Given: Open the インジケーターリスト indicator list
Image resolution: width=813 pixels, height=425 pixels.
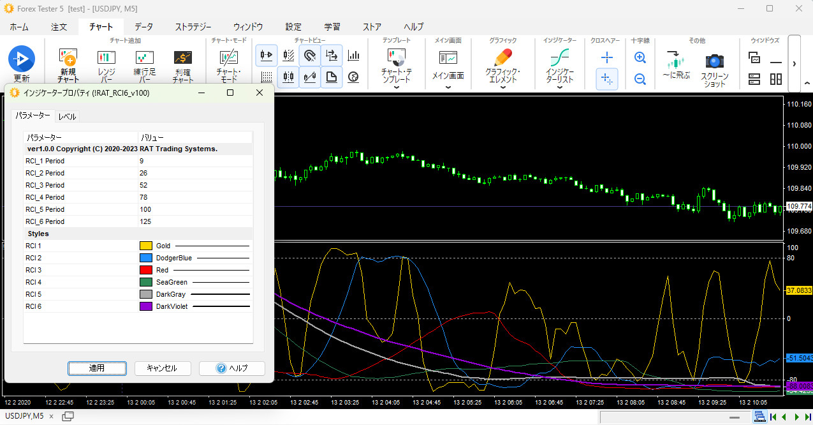Looking at the screenshot, I should pyautogui.click(x=559, y=59).
